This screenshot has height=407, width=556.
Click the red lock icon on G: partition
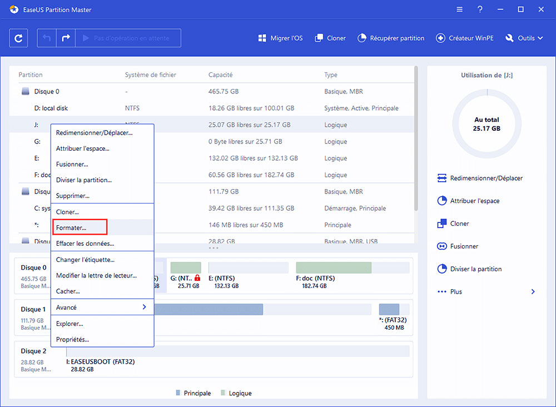(197, 278)
